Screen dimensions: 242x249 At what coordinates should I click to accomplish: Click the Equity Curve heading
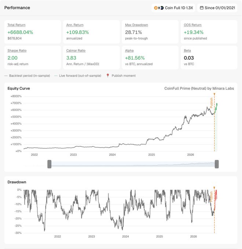click(19, 89)
